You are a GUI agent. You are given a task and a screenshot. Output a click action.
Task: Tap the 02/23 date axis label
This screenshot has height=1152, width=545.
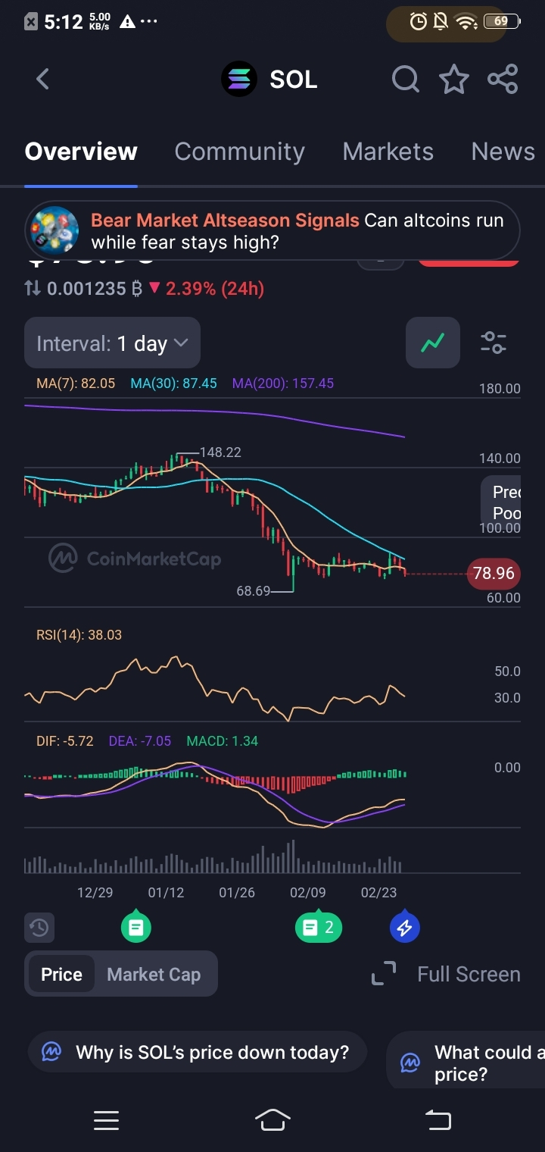[x=378, y=893]
